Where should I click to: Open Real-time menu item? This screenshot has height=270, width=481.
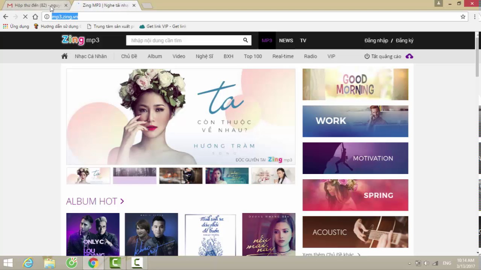283,56
